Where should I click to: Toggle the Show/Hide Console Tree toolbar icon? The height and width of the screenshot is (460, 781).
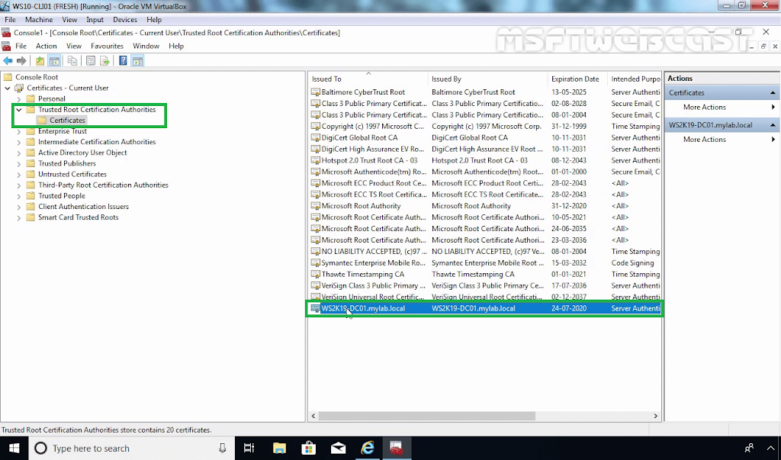(54, 61)
